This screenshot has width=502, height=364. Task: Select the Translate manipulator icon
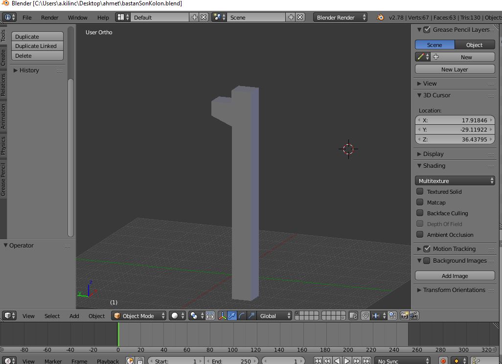[x=231, y=316]
